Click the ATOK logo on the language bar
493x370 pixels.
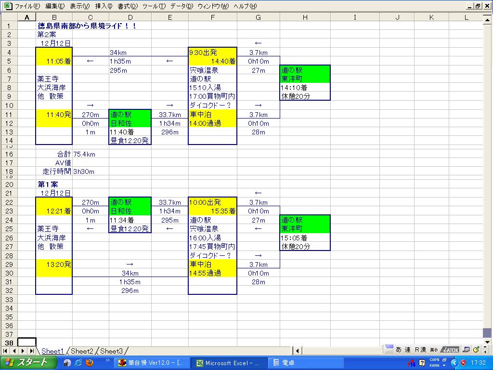(451, 350)
